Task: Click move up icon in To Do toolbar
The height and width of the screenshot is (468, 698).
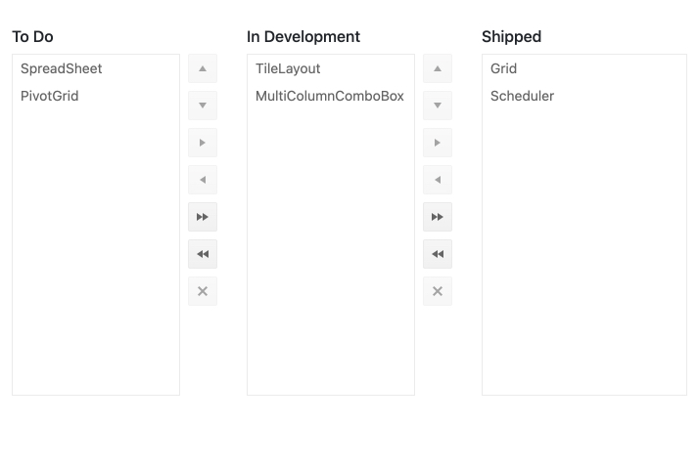Action: pos(203,69)
